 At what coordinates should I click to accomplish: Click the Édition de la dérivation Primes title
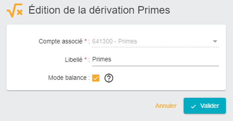(x=99, y=10)
